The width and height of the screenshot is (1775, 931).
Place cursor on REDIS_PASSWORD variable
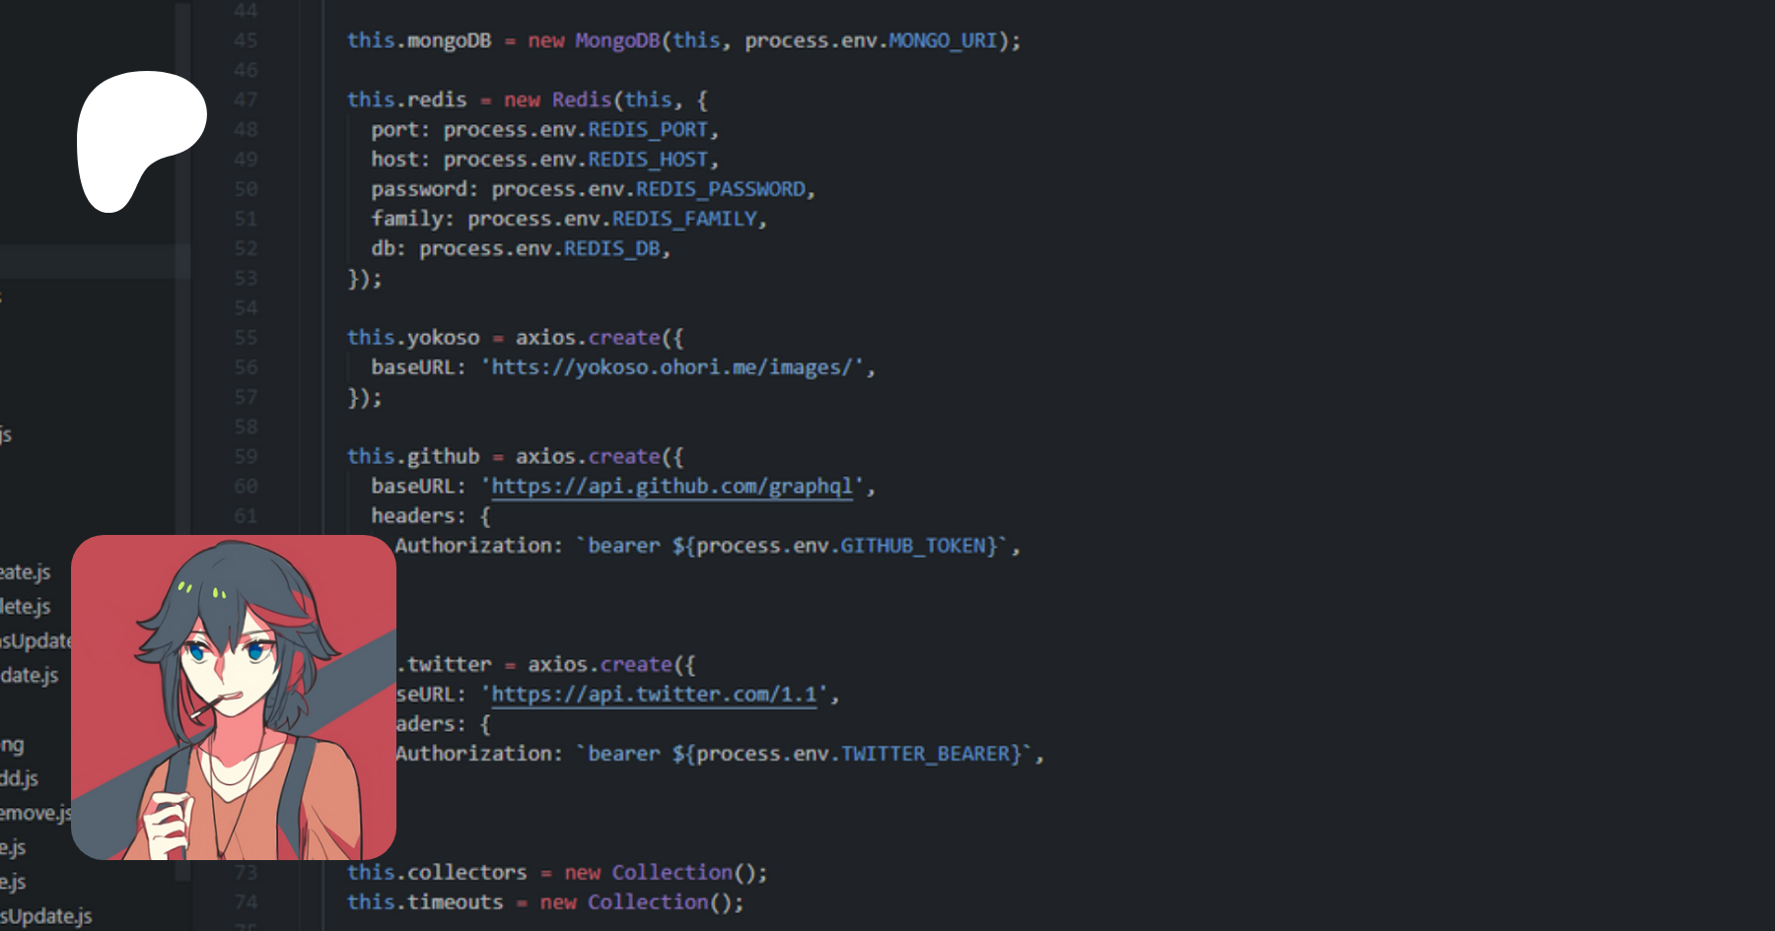720,189
